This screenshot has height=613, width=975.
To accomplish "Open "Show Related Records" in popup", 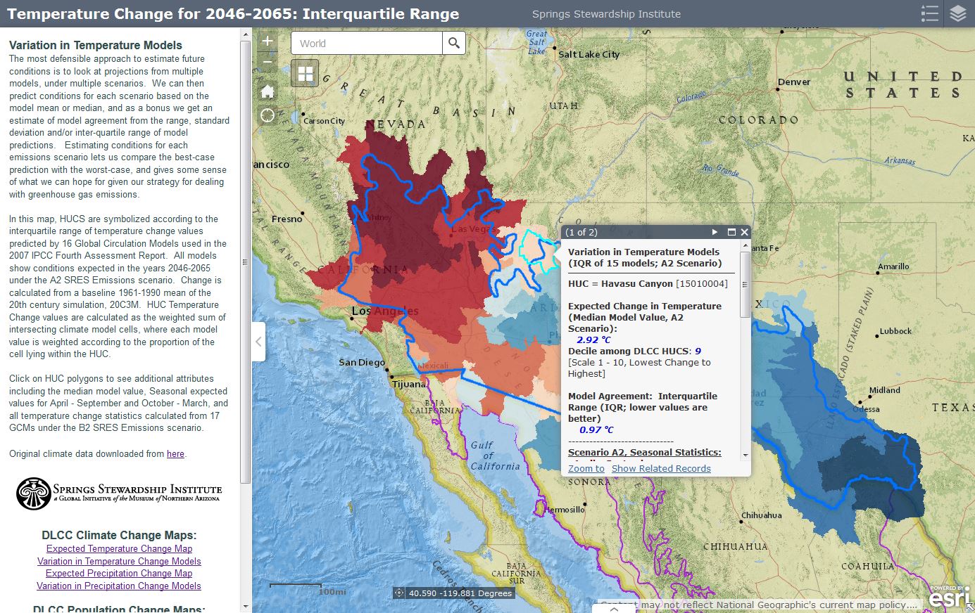I will click(661, 468).
